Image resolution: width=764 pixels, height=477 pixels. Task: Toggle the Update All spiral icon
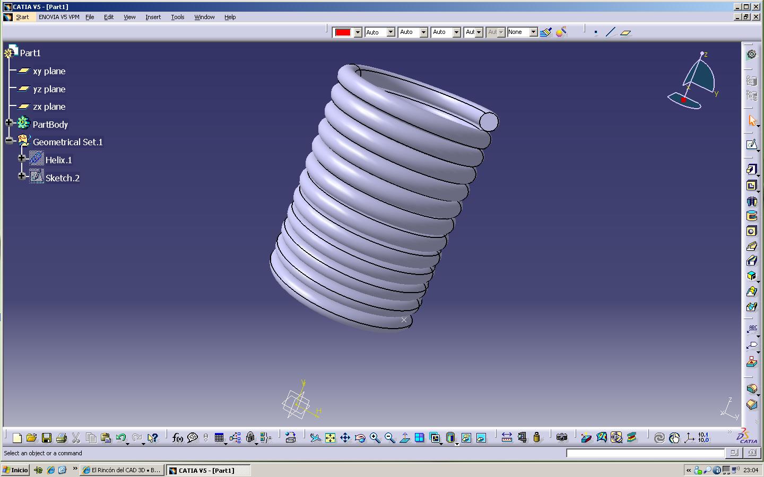tap(659, 438)
